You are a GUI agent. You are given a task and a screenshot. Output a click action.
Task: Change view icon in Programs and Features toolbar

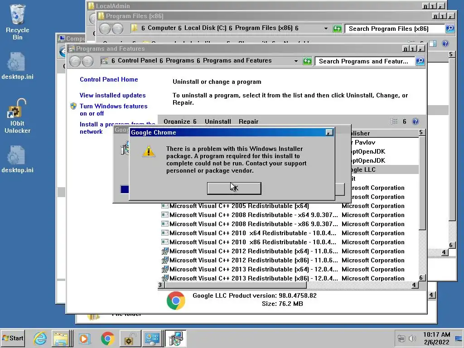(394, 121)
